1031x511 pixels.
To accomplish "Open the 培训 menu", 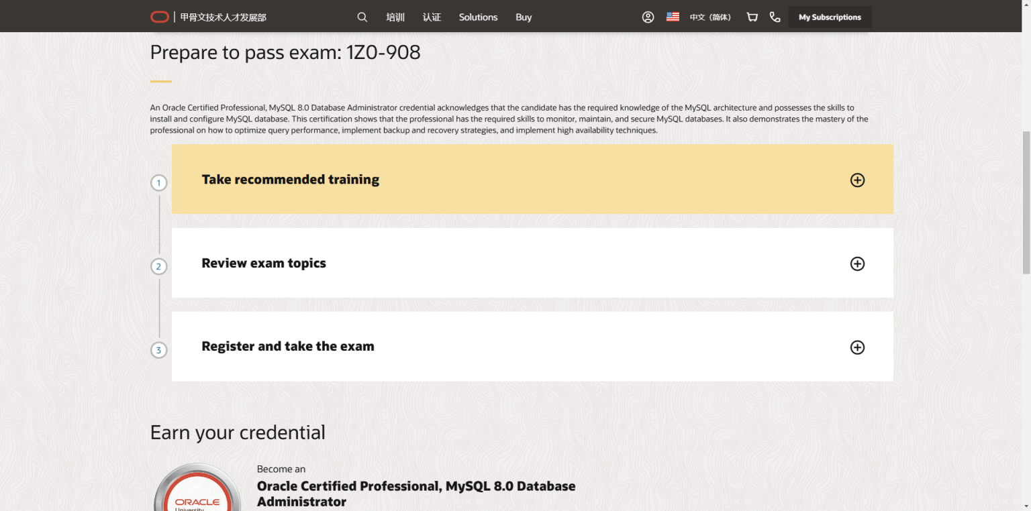I will tap(395, 17).
